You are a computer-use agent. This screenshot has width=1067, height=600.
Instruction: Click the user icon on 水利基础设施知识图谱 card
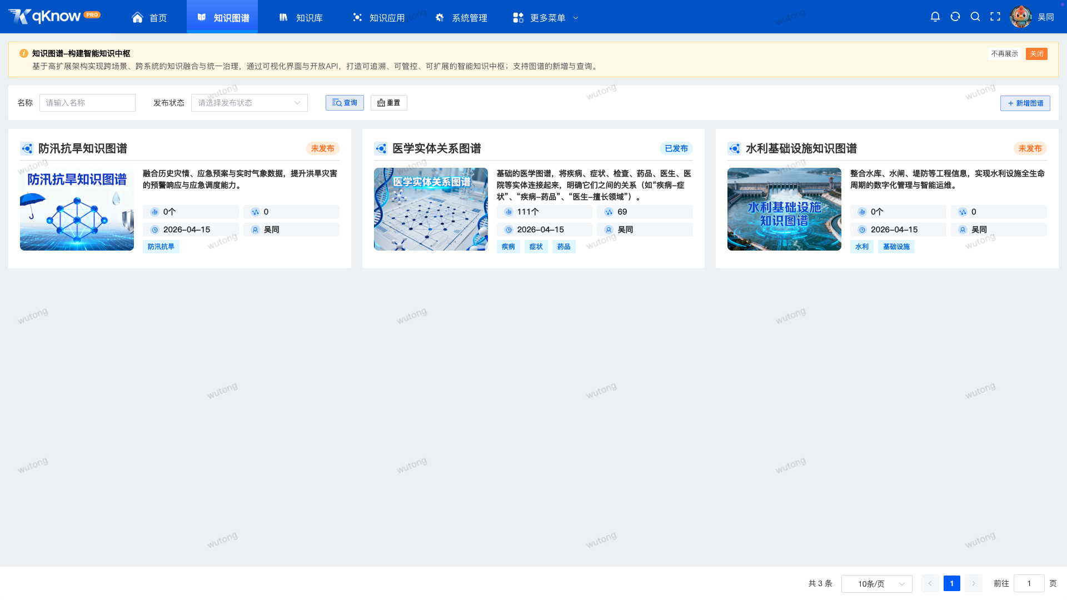click(x=963, y=229)
